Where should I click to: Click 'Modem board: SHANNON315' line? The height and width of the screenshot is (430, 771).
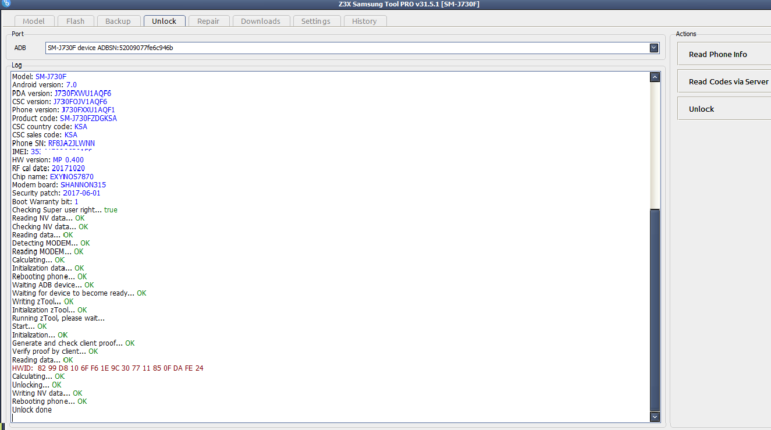coord(59,184)
